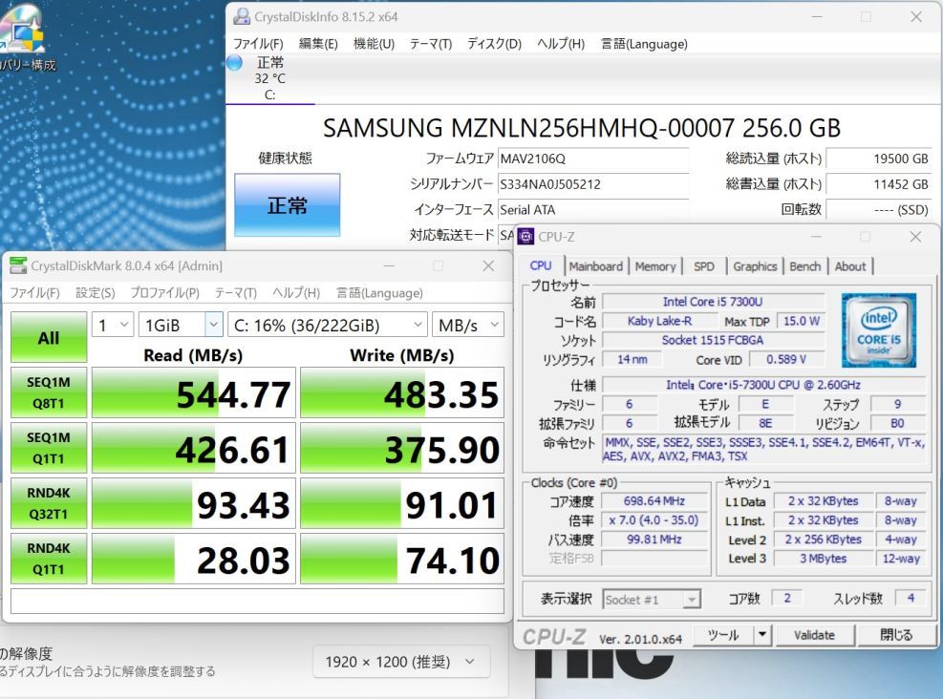Switch to the Memory tab in CPU-Z
This screenshot has width=943, height=699.
coord(655,266)
